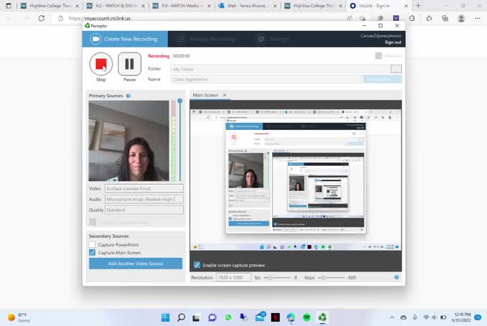This screenshot has width=487, height=326.
Task: Click the blue button beside Name field
Action: tap(382, 80)
